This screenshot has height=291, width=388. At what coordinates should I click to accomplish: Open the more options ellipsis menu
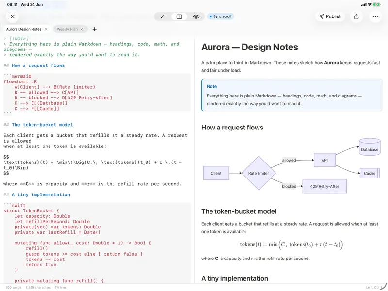pyautogui.click(x=375, y=16)
